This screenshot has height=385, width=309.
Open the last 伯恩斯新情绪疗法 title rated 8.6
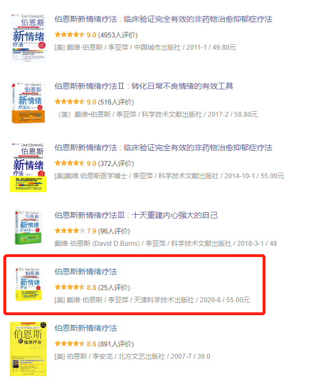point(85,328)
